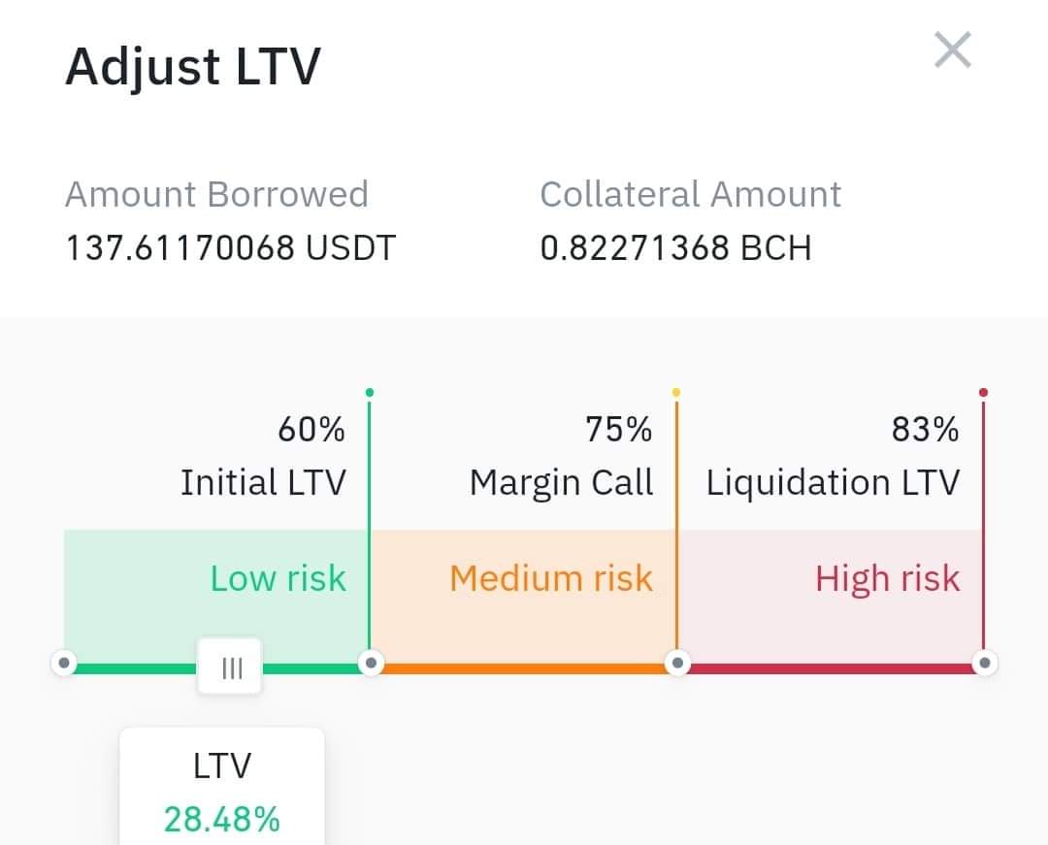Click the Collateral Amount BCH value
1048x845 pixels.
point(675,247)
